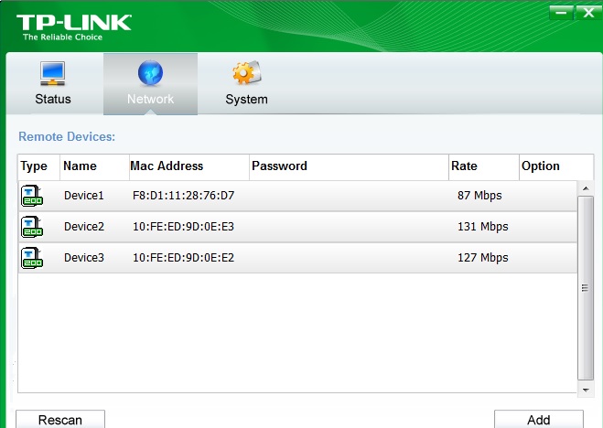Click the Network globe icon
Viewport: 603px width, 428px height.
coord(150,72)
